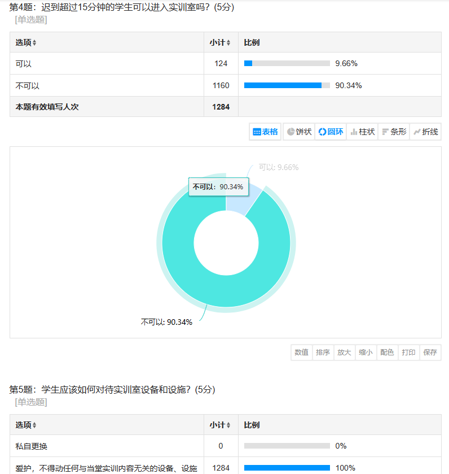Switch to 条形 bar chart view
Screen dimensions: 449x474
coord(394,132)
